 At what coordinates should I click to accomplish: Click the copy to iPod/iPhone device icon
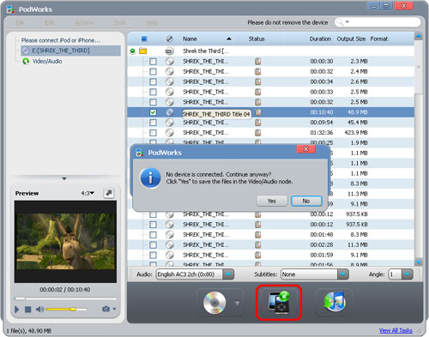(x=279, y=303)
